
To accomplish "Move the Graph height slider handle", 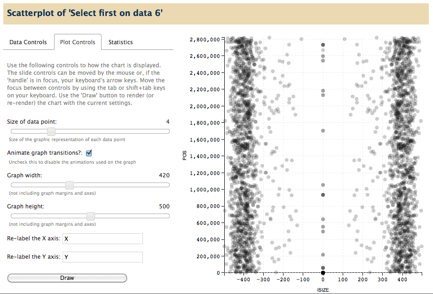I will point(90,216).
